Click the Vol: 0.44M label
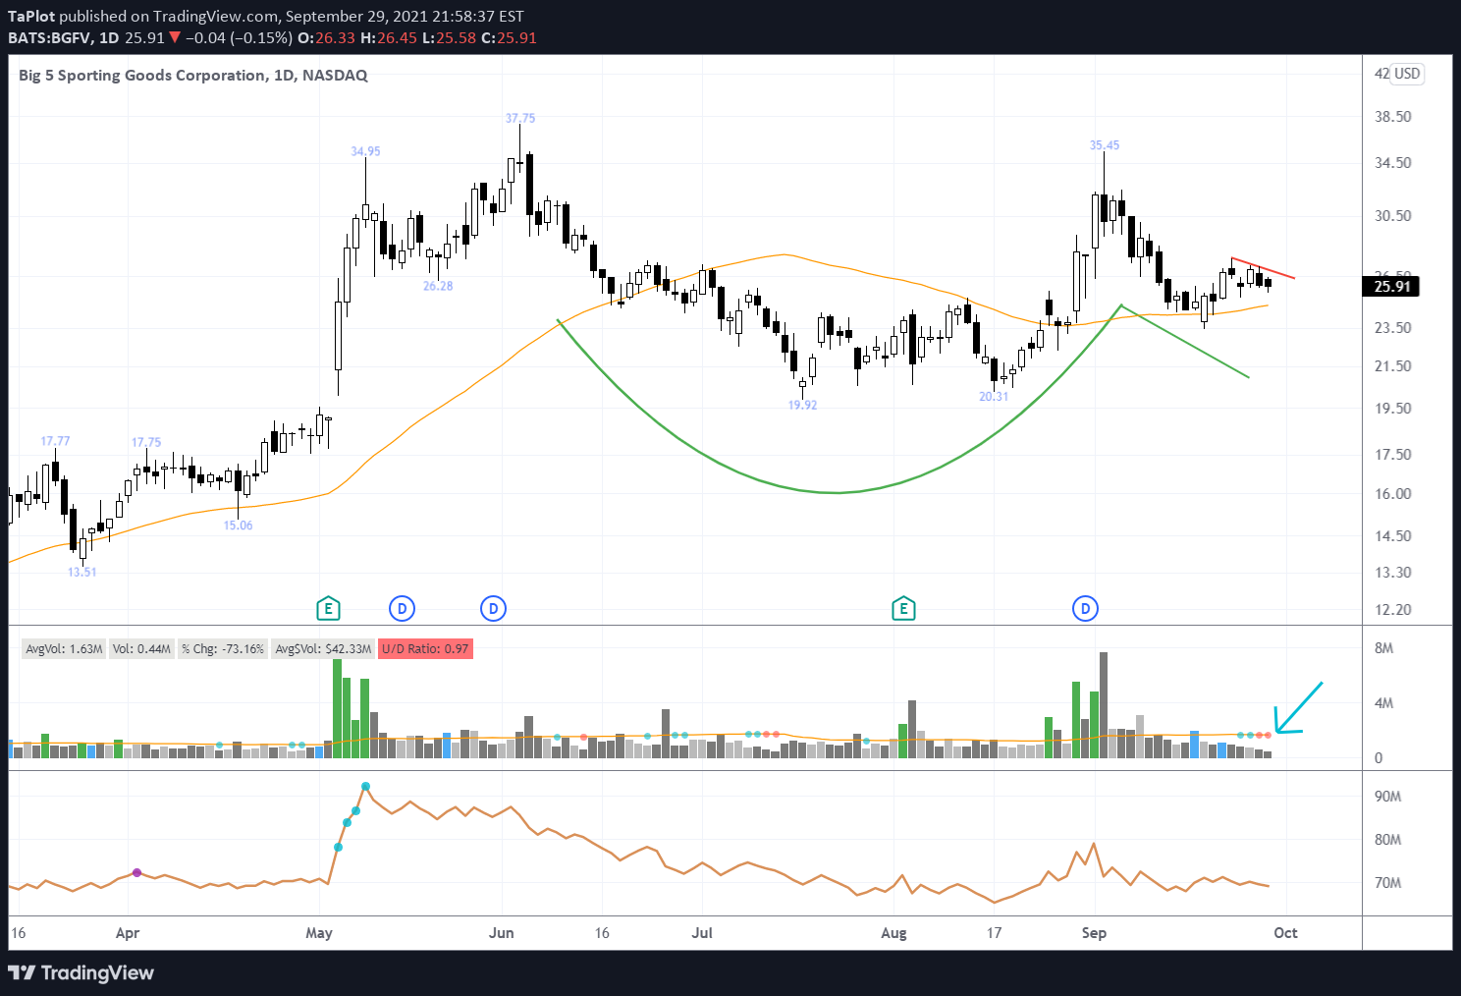 coord(141,649)
